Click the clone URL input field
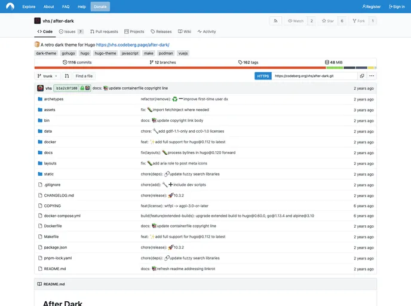This screenshot has width=411, height=306. (314, 76)
